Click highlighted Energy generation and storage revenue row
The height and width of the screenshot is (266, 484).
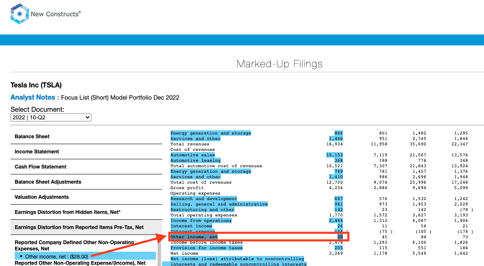click(x=211, y=133)
